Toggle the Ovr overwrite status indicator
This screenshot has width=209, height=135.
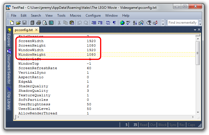coord(153,125)
